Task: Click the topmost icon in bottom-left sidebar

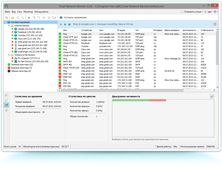Action: point(6,95)
